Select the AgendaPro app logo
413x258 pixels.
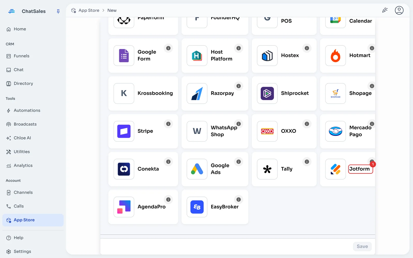[124, 207]
